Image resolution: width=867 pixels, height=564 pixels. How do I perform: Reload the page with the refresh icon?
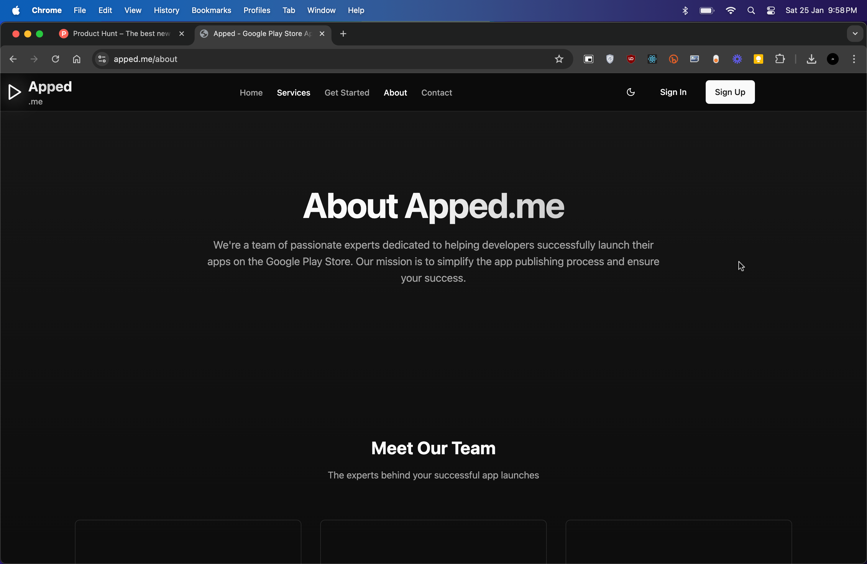[55, 59]
